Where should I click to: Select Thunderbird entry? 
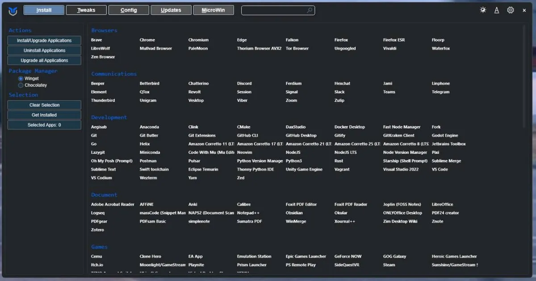click(103, 101)
